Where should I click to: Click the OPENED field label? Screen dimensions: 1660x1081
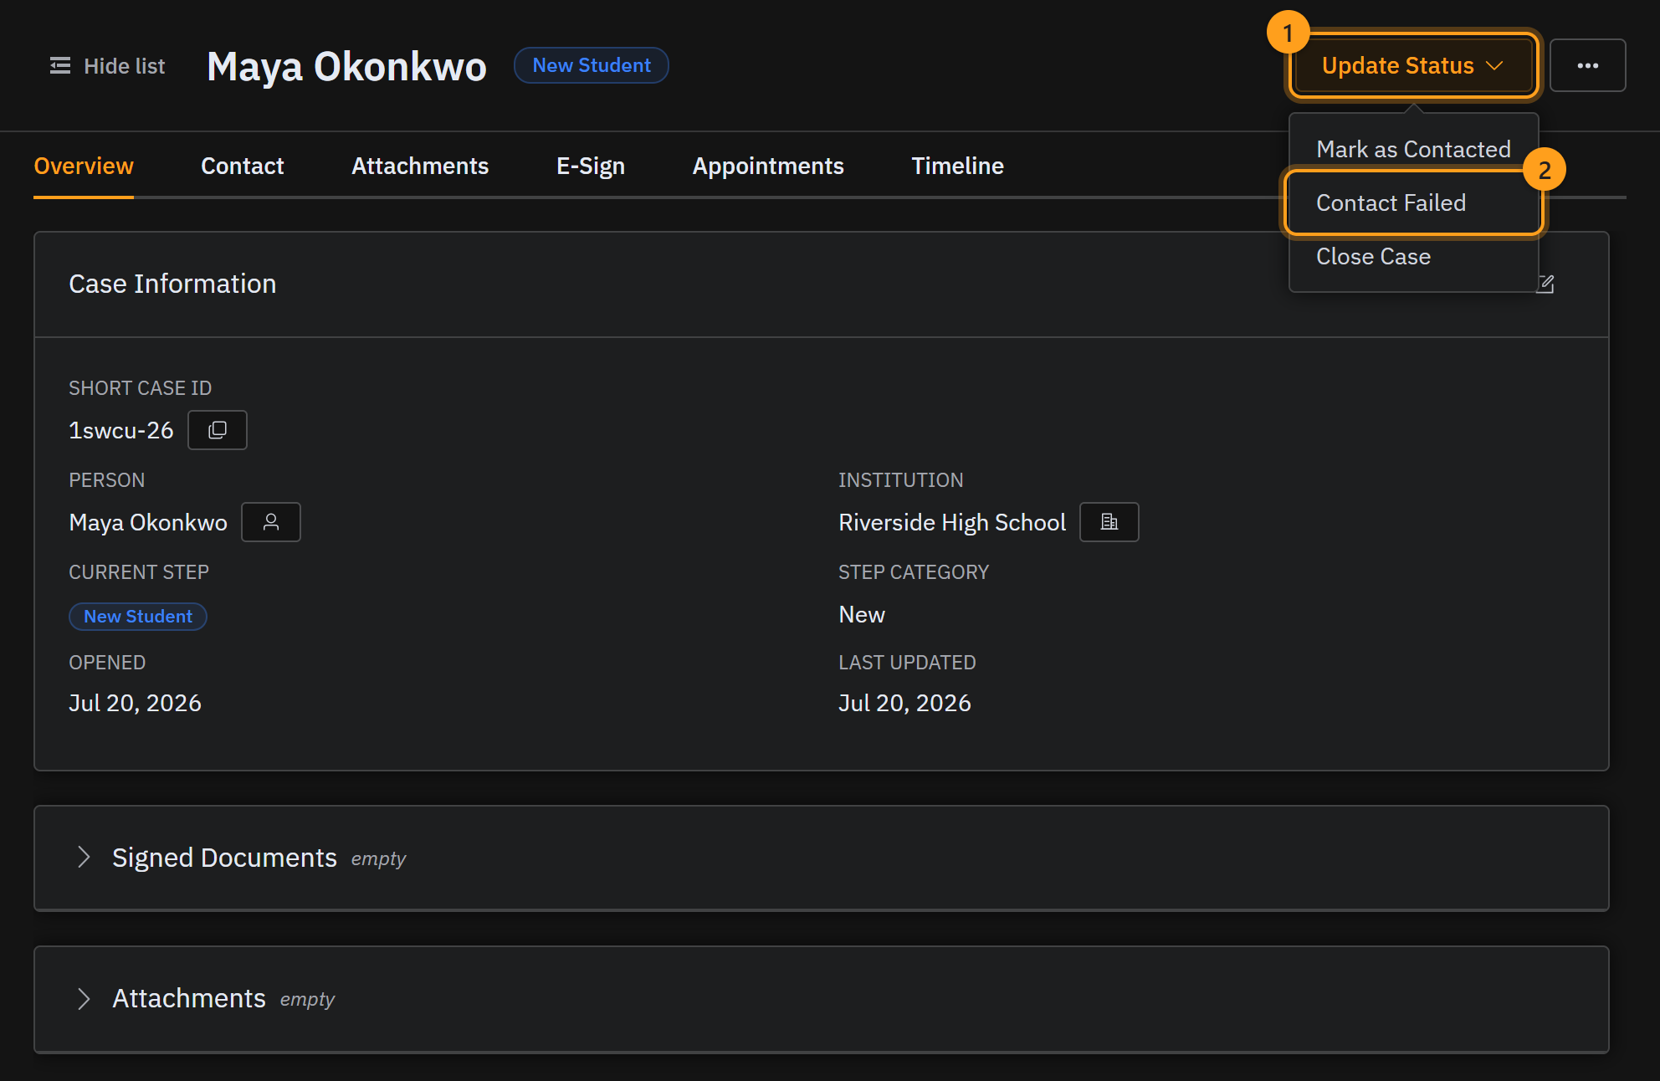point(107,663)
